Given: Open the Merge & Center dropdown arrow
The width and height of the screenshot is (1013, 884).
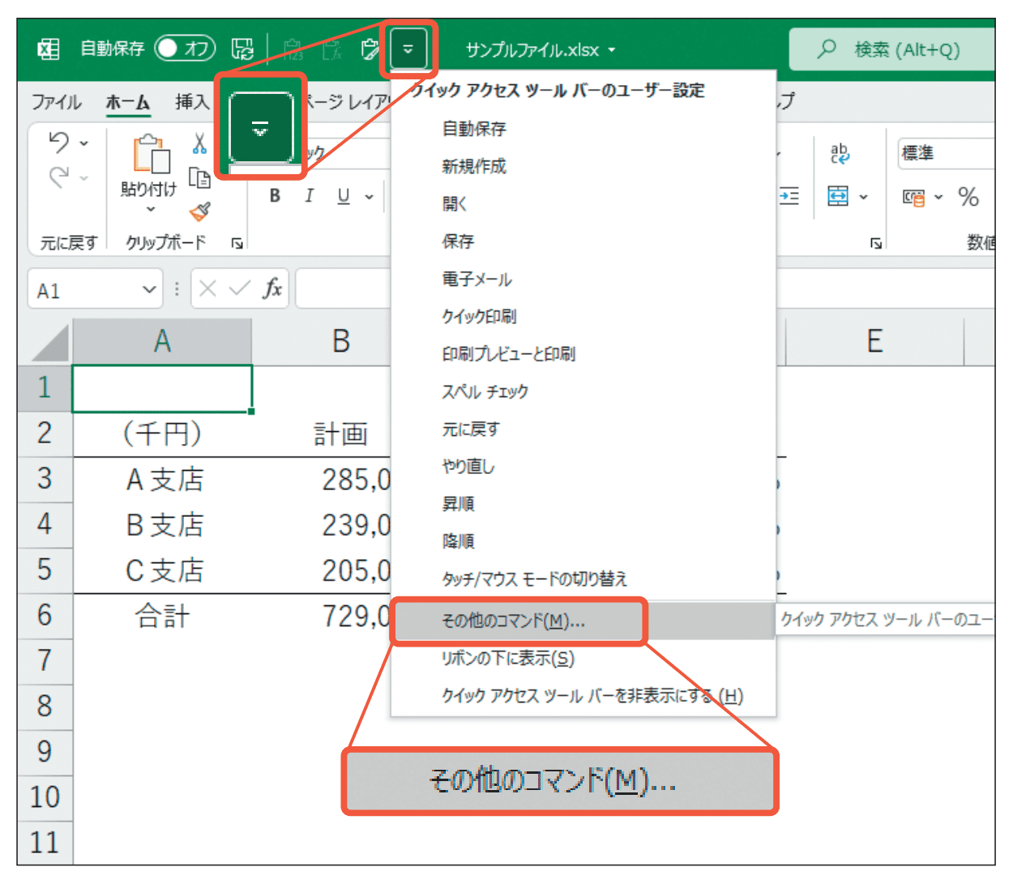Looking at the screenshot, I should coord(864,198).
